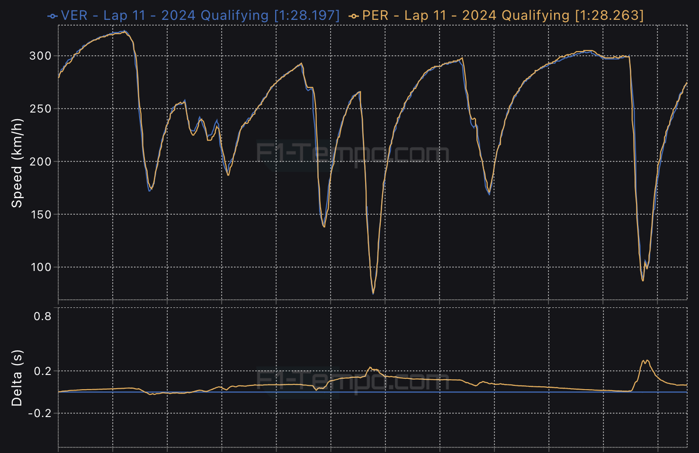Select the 300 speed axis tick label
The width and height of the screenshot is (699, 453).
point(40,56)
